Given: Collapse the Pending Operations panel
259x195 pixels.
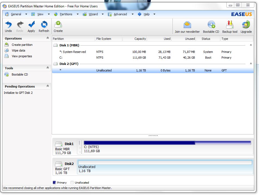Looking at the screenshot, I should click(x=48, y=86).
